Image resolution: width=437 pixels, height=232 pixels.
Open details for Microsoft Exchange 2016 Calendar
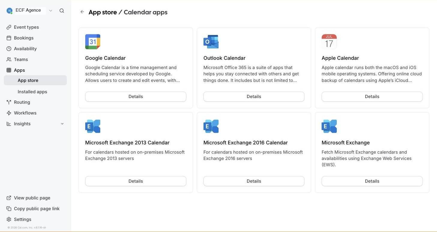click(254, 181)
